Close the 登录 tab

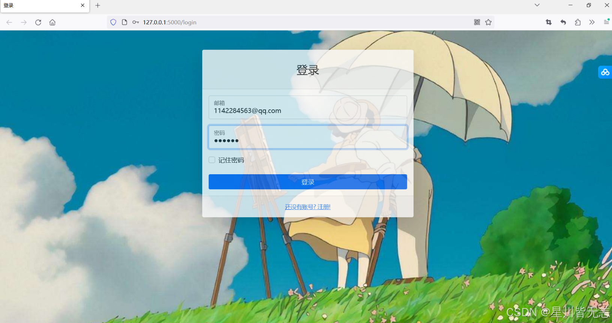(x=82, y=6)
